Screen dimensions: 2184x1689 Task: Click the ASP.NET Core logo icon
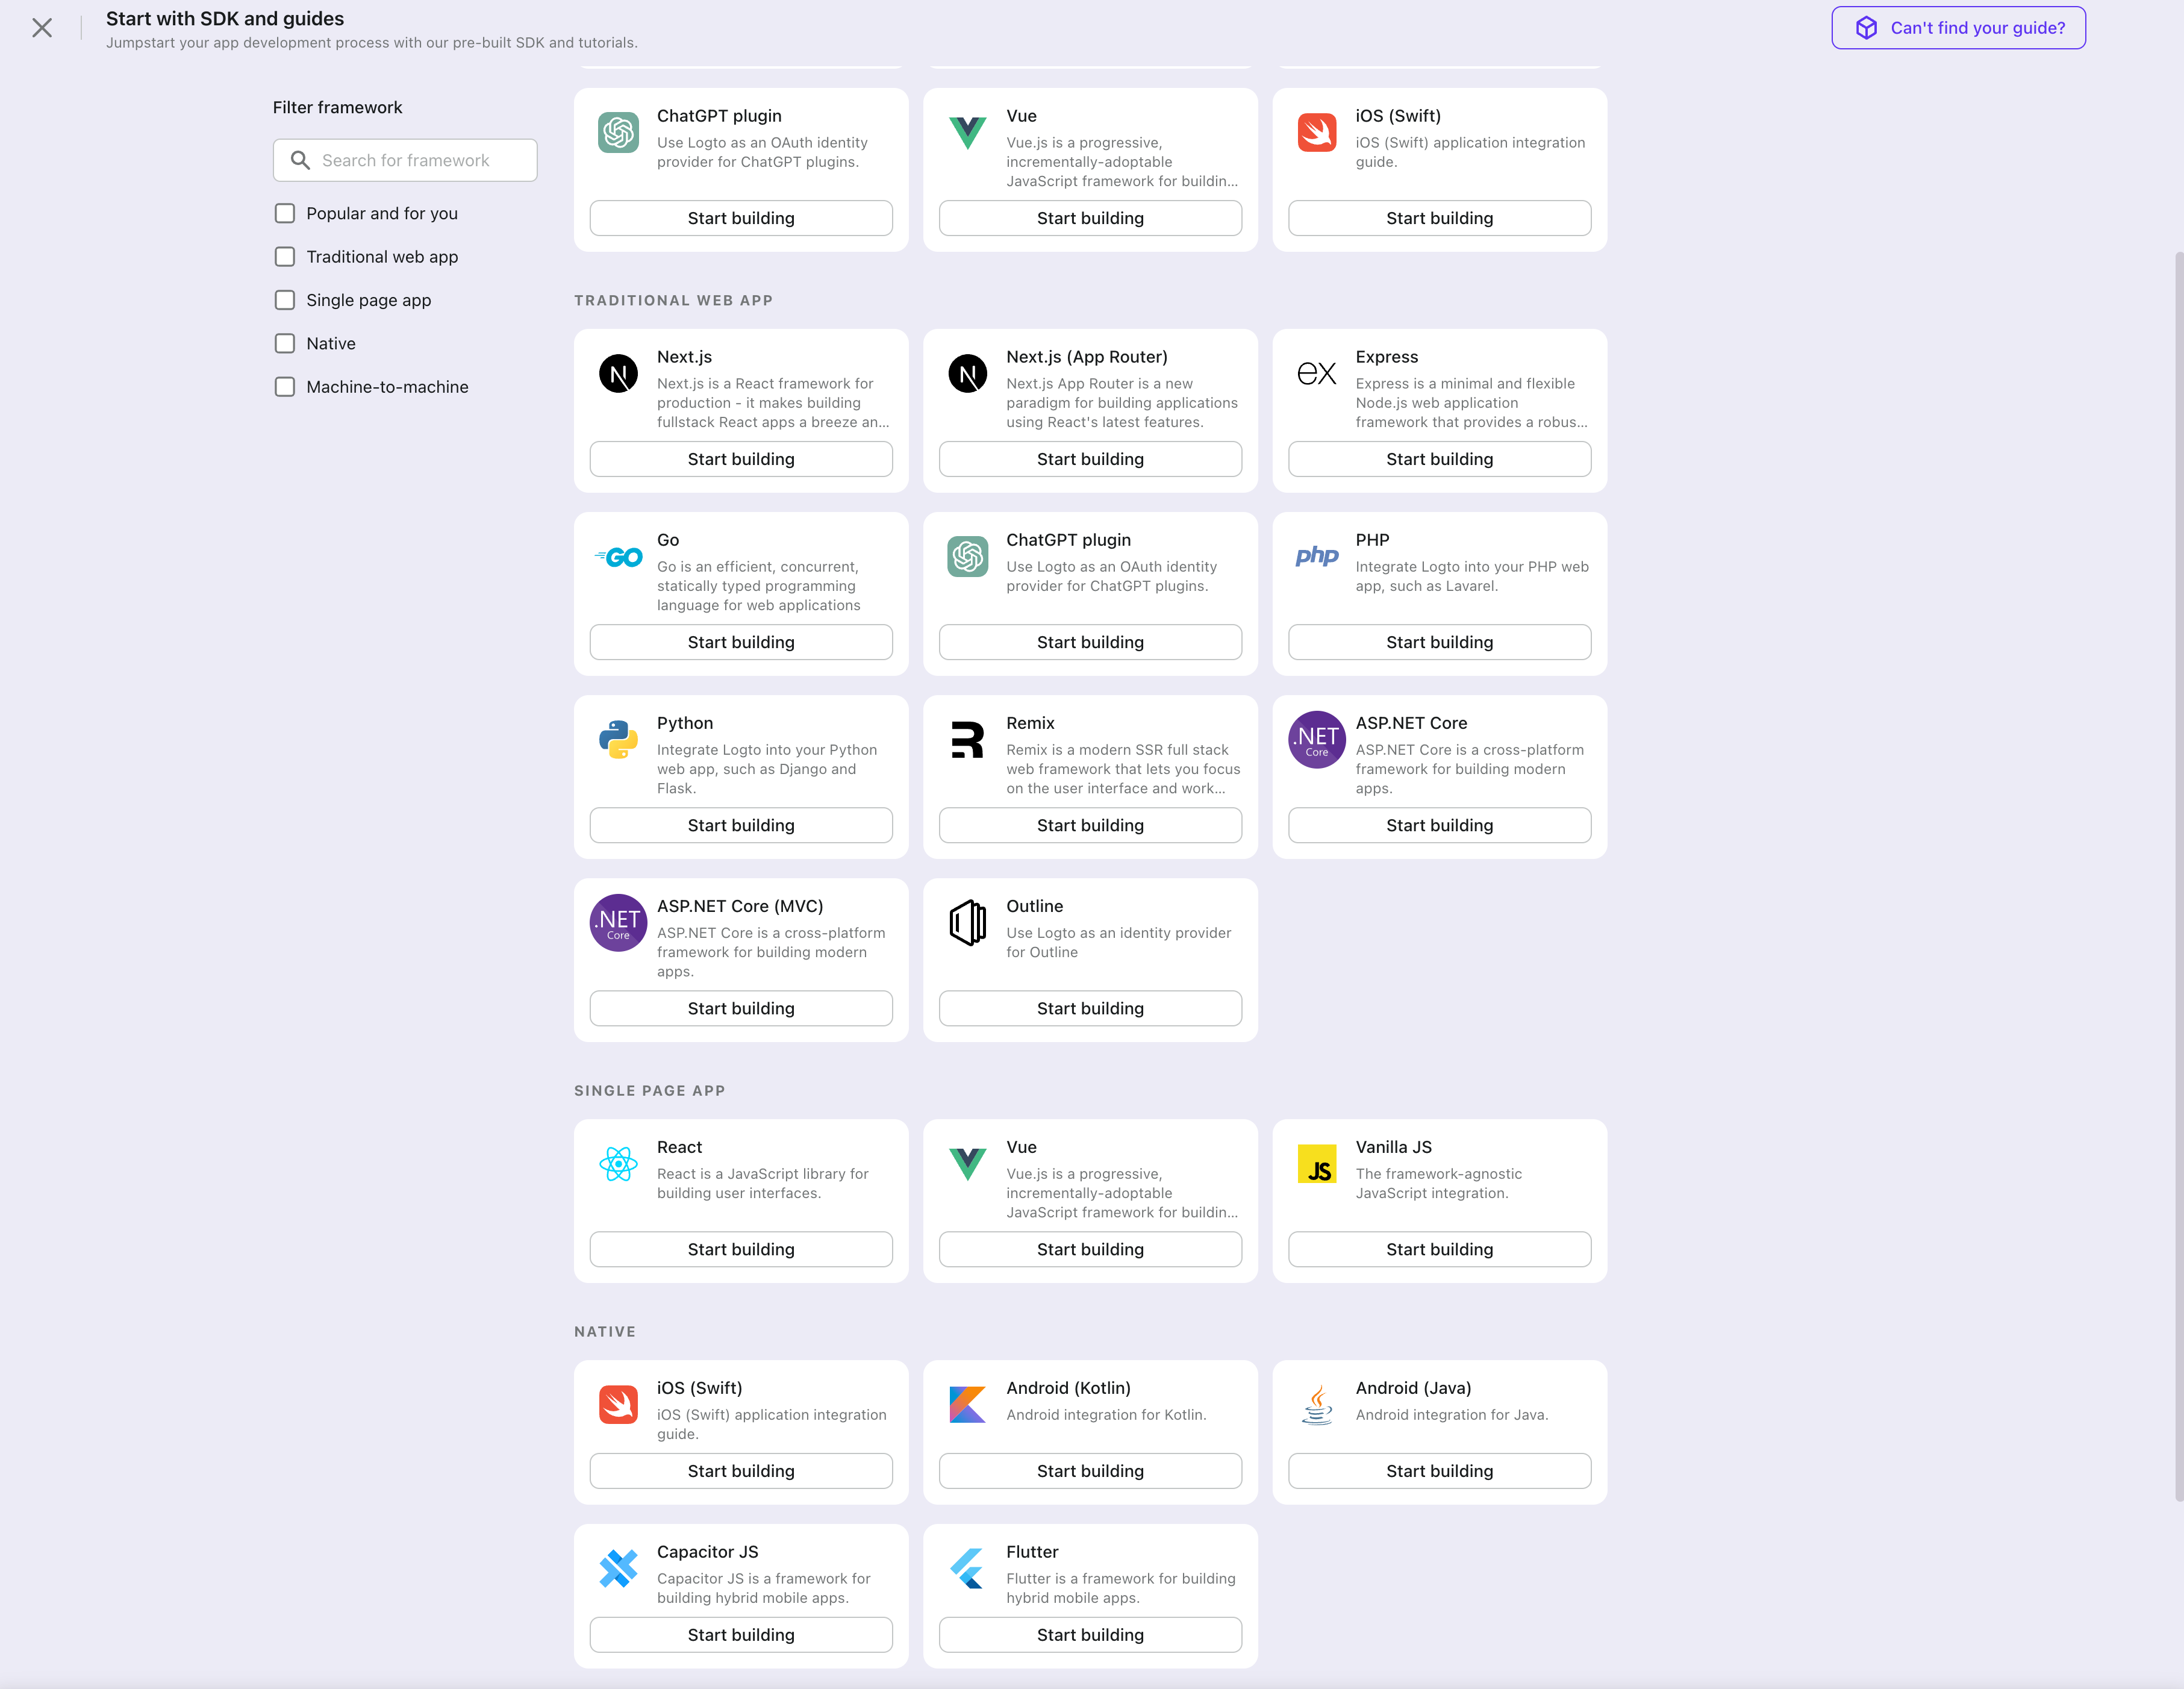pos(1317,740)
